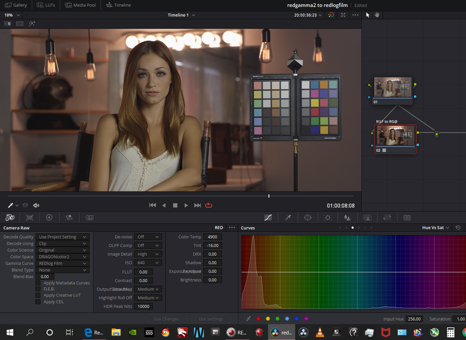Open the Timeline 1 dropdown
This screenshot has width=466, height=340.
pos(181,15)
